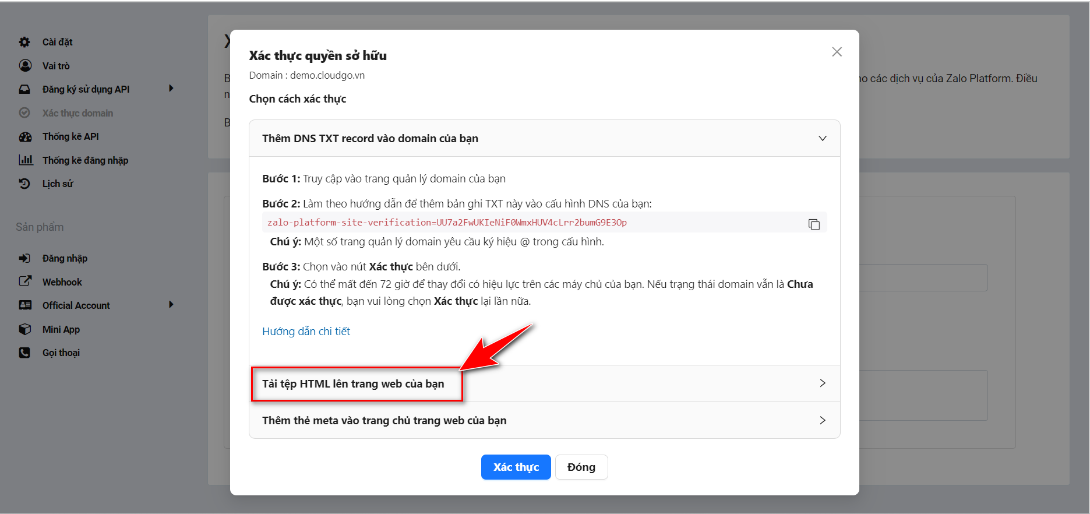This screenshot has height=514, width=1090.
Task: Open the Đăng nhập product menu
Action: [65, 258]
